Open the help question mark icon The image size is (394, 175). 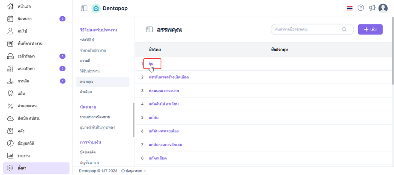(x=361, y=8)
